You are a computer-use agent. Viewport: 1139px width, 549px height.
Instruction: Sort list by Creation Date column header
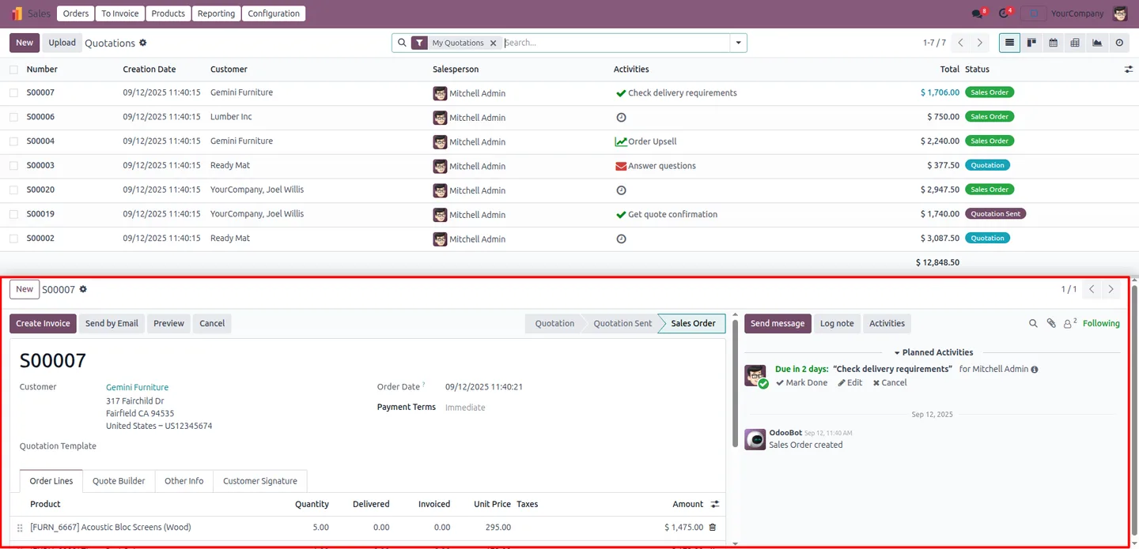coord(149,70)
